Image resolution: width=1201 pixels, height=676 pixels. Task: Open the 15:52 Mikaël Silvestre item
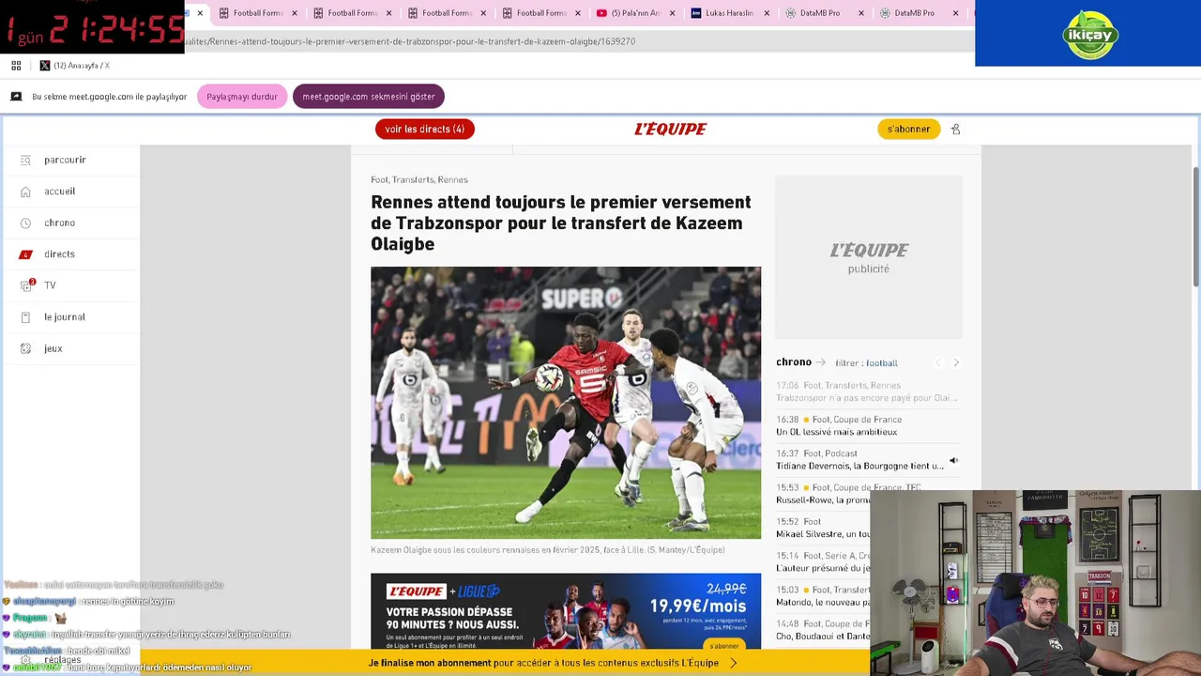[823, 528]
